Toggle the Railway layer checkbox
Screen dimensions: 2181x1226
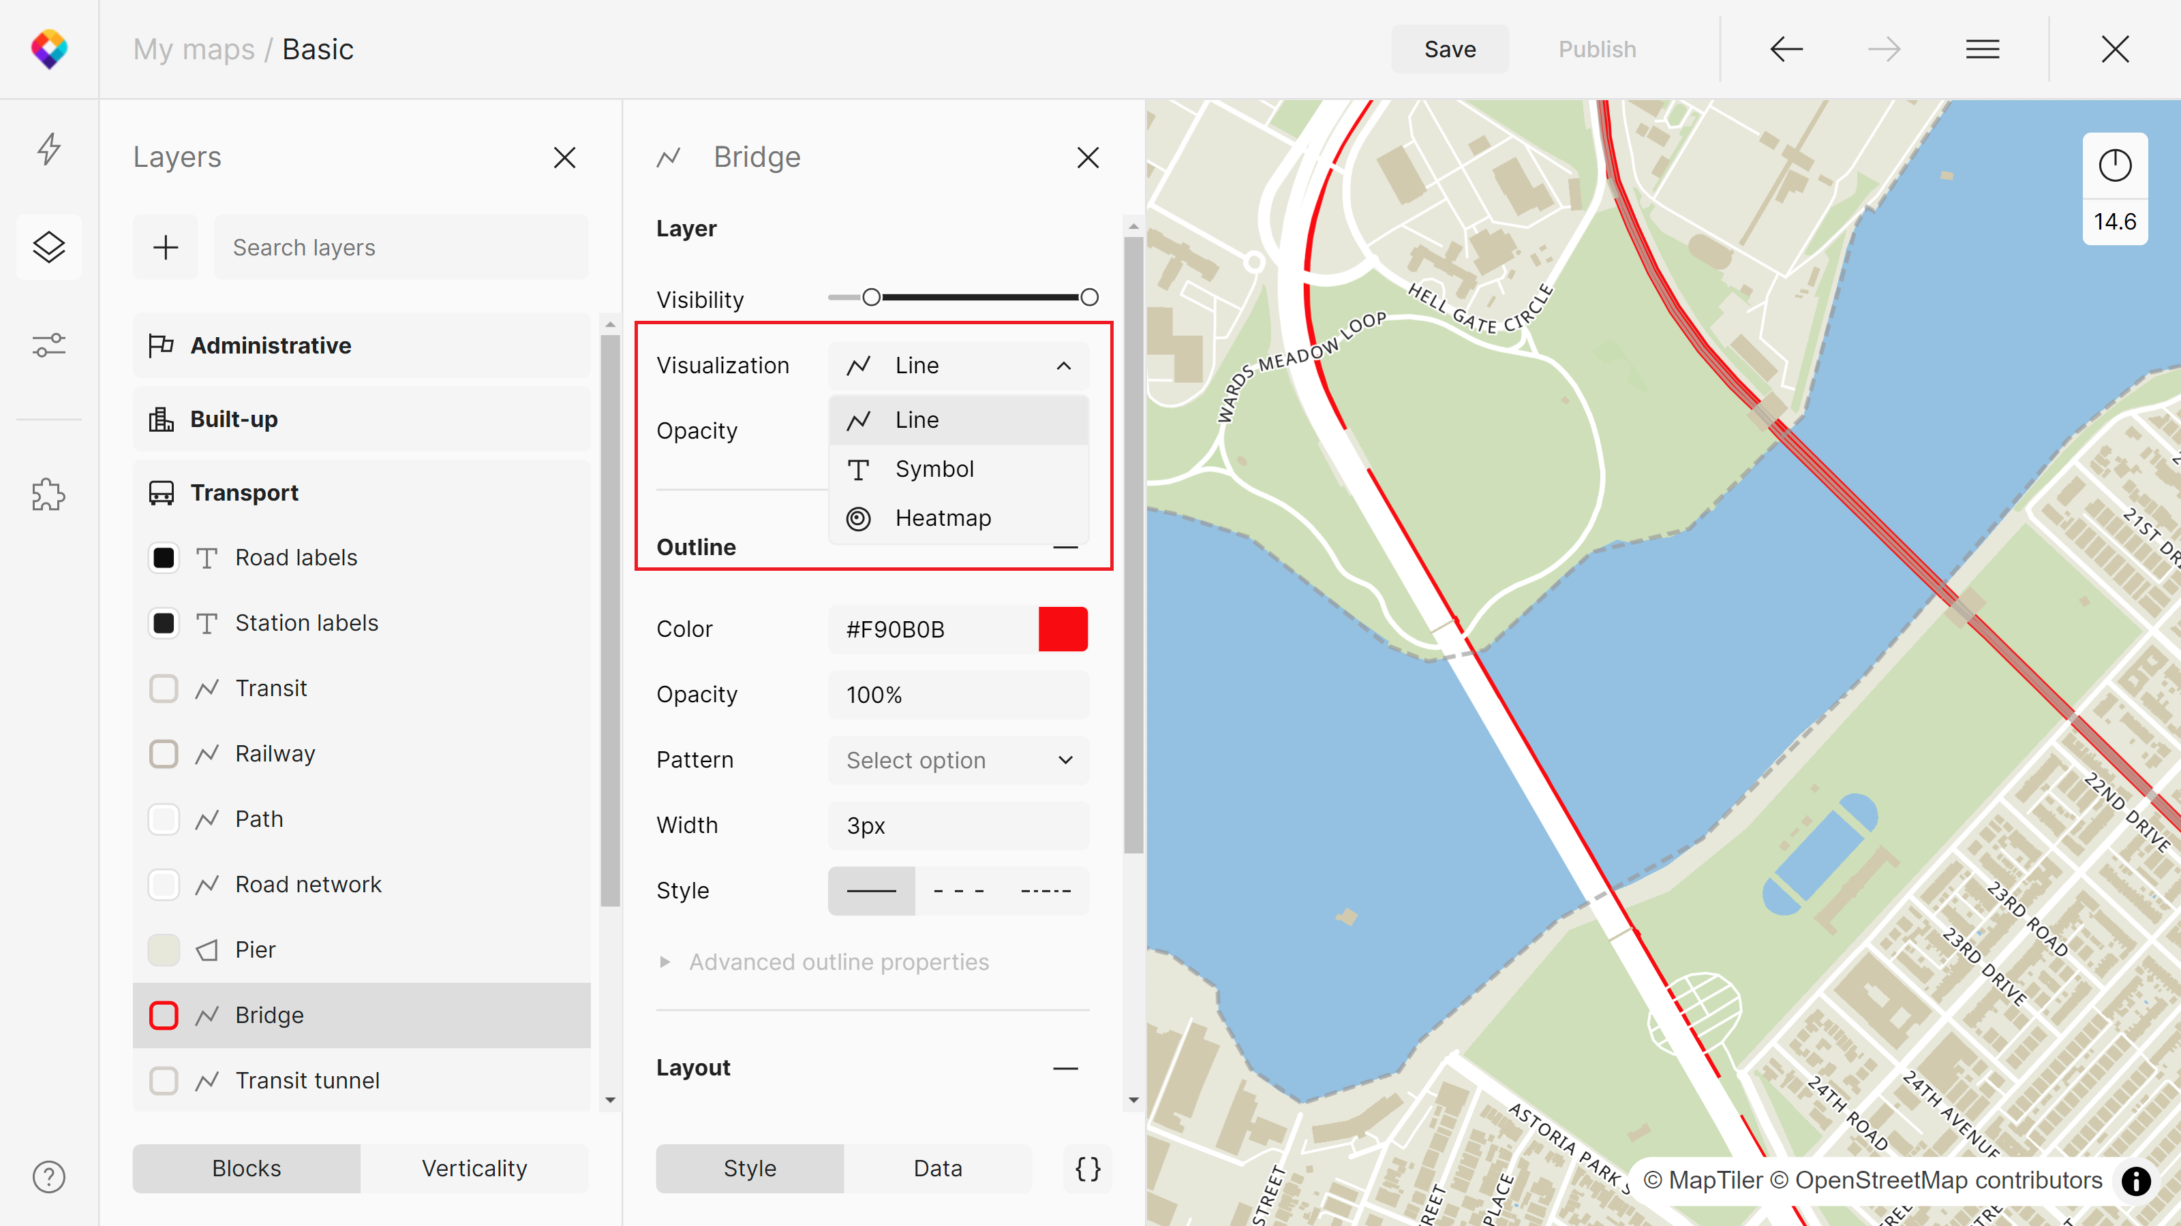tap(164, 754)
